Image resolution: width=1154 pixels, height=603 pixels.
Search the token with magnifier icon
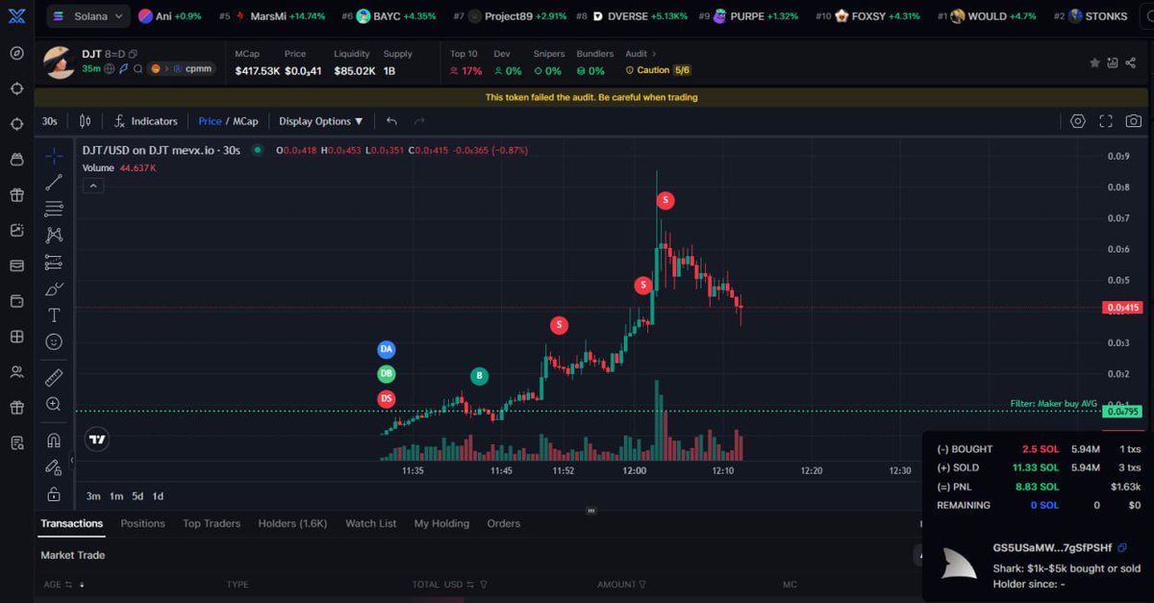click(x=139, y=68)
